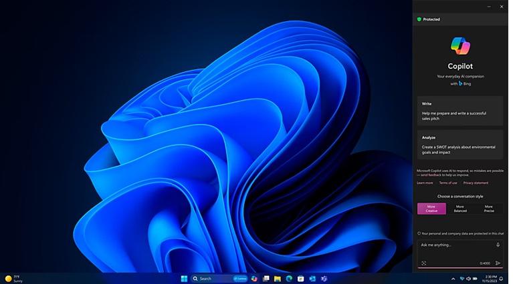Viewport: 513px width, 284px height.
Task: Click the taskbar clock showing 2:30 PM
Action: (x=491, y=279)
